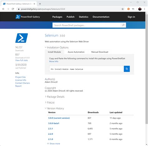Click the 3/31/2020 last published date
148x146 pixels.
point(21,65)
